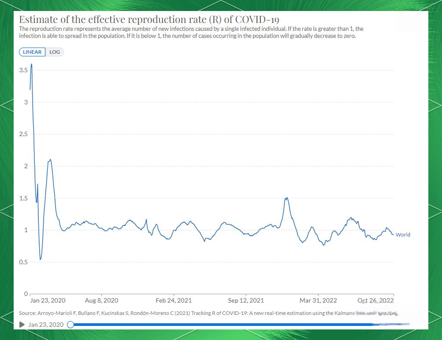Click the Jan 23, 2020 timeline start date
Screen dimensions: 442x340
(46, 325)
